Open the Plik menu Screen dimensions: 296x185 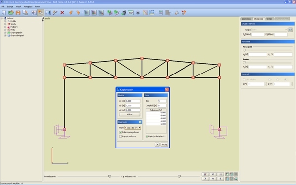click(x=3, y=6)
